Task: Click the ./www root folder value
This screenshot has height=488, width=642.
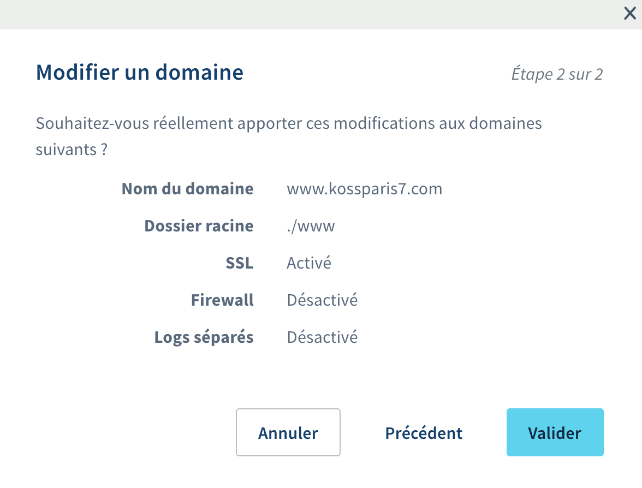Action: [x=311, y=226]
